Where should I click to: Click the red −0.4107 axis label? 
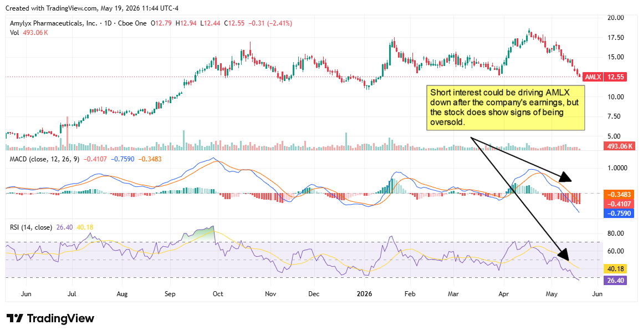[619, 204]
